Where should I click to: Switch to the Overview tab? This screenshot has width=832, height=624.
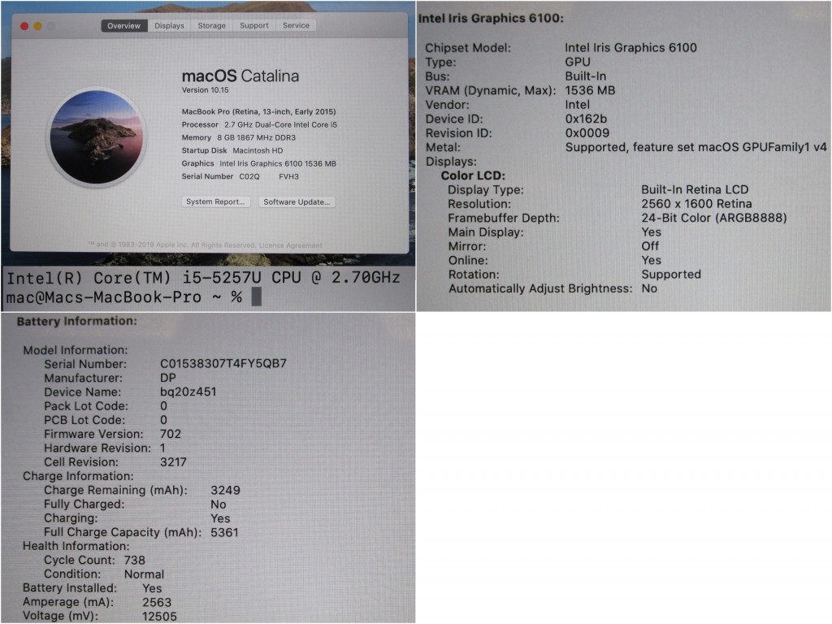click(x=124, y=25)
